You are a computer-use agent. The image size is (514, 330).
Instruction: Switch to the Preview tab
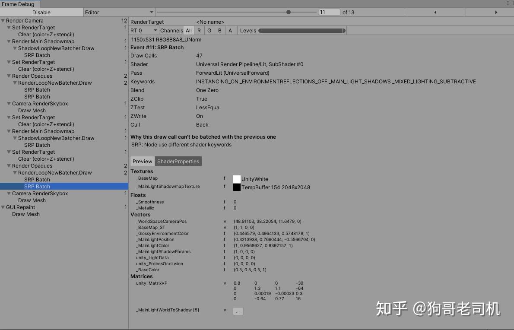point(142,161)
